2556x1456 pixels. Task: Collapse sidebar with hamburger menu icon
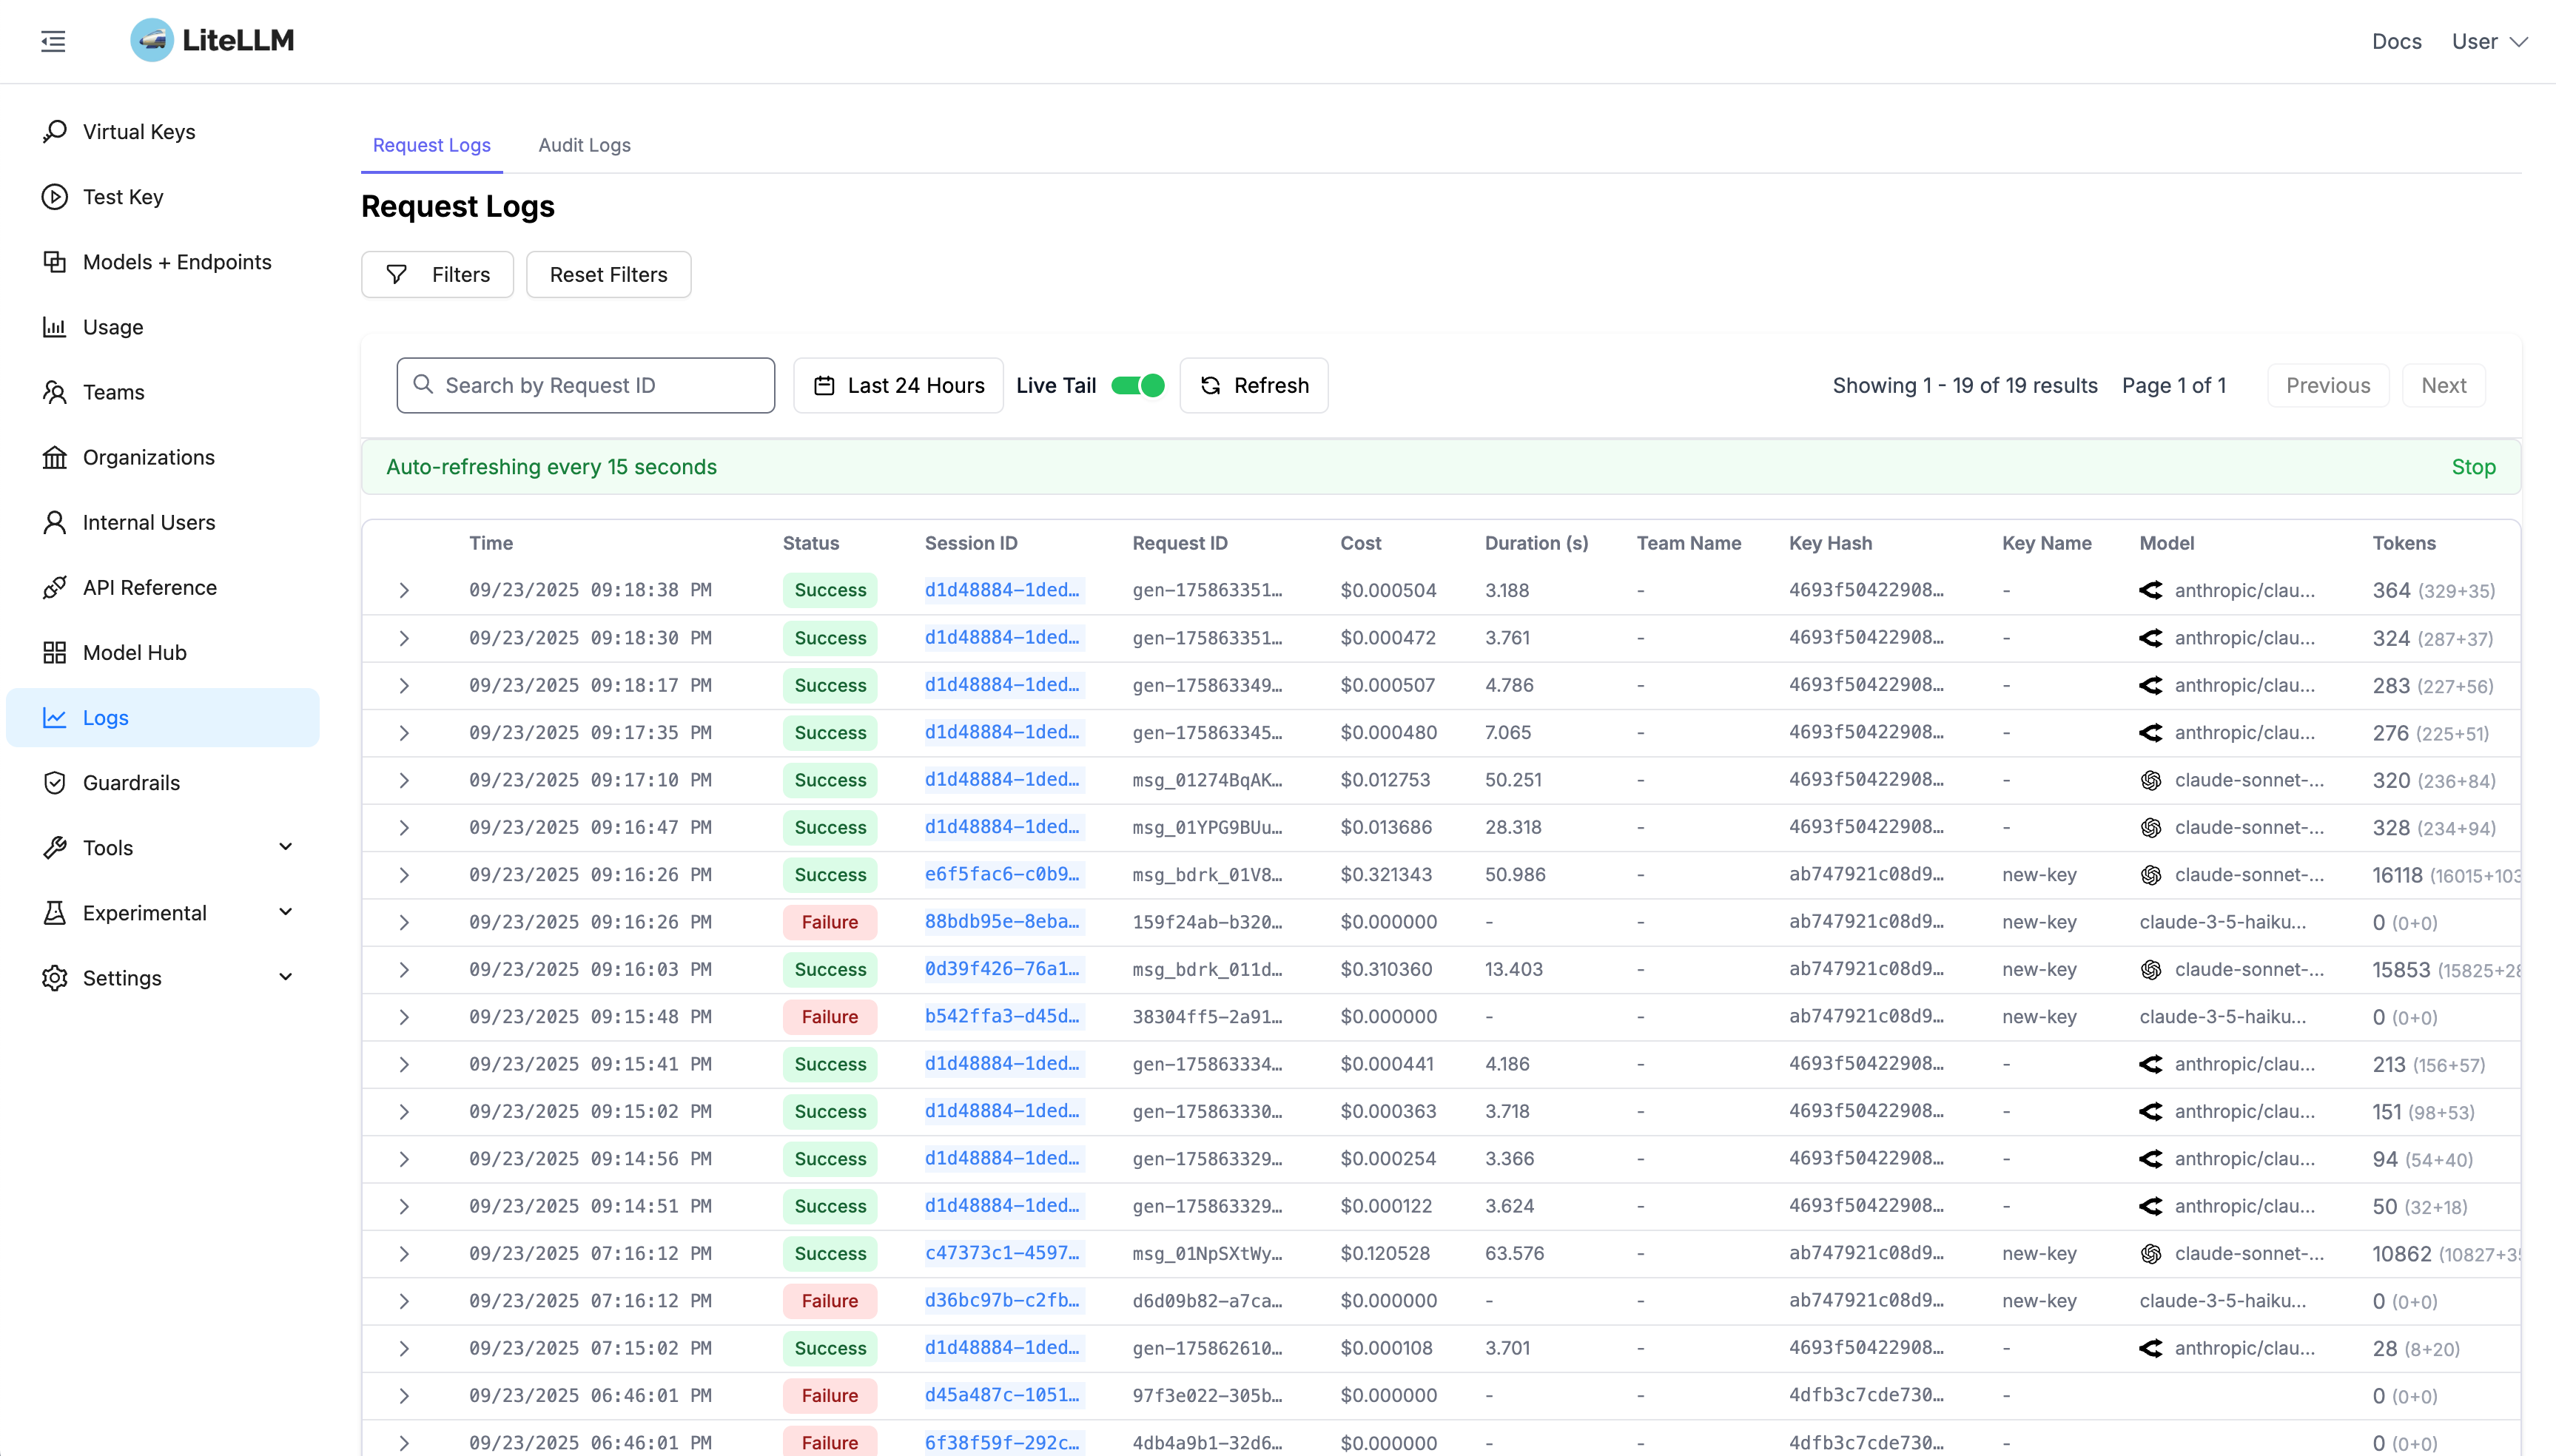point(53,41)
